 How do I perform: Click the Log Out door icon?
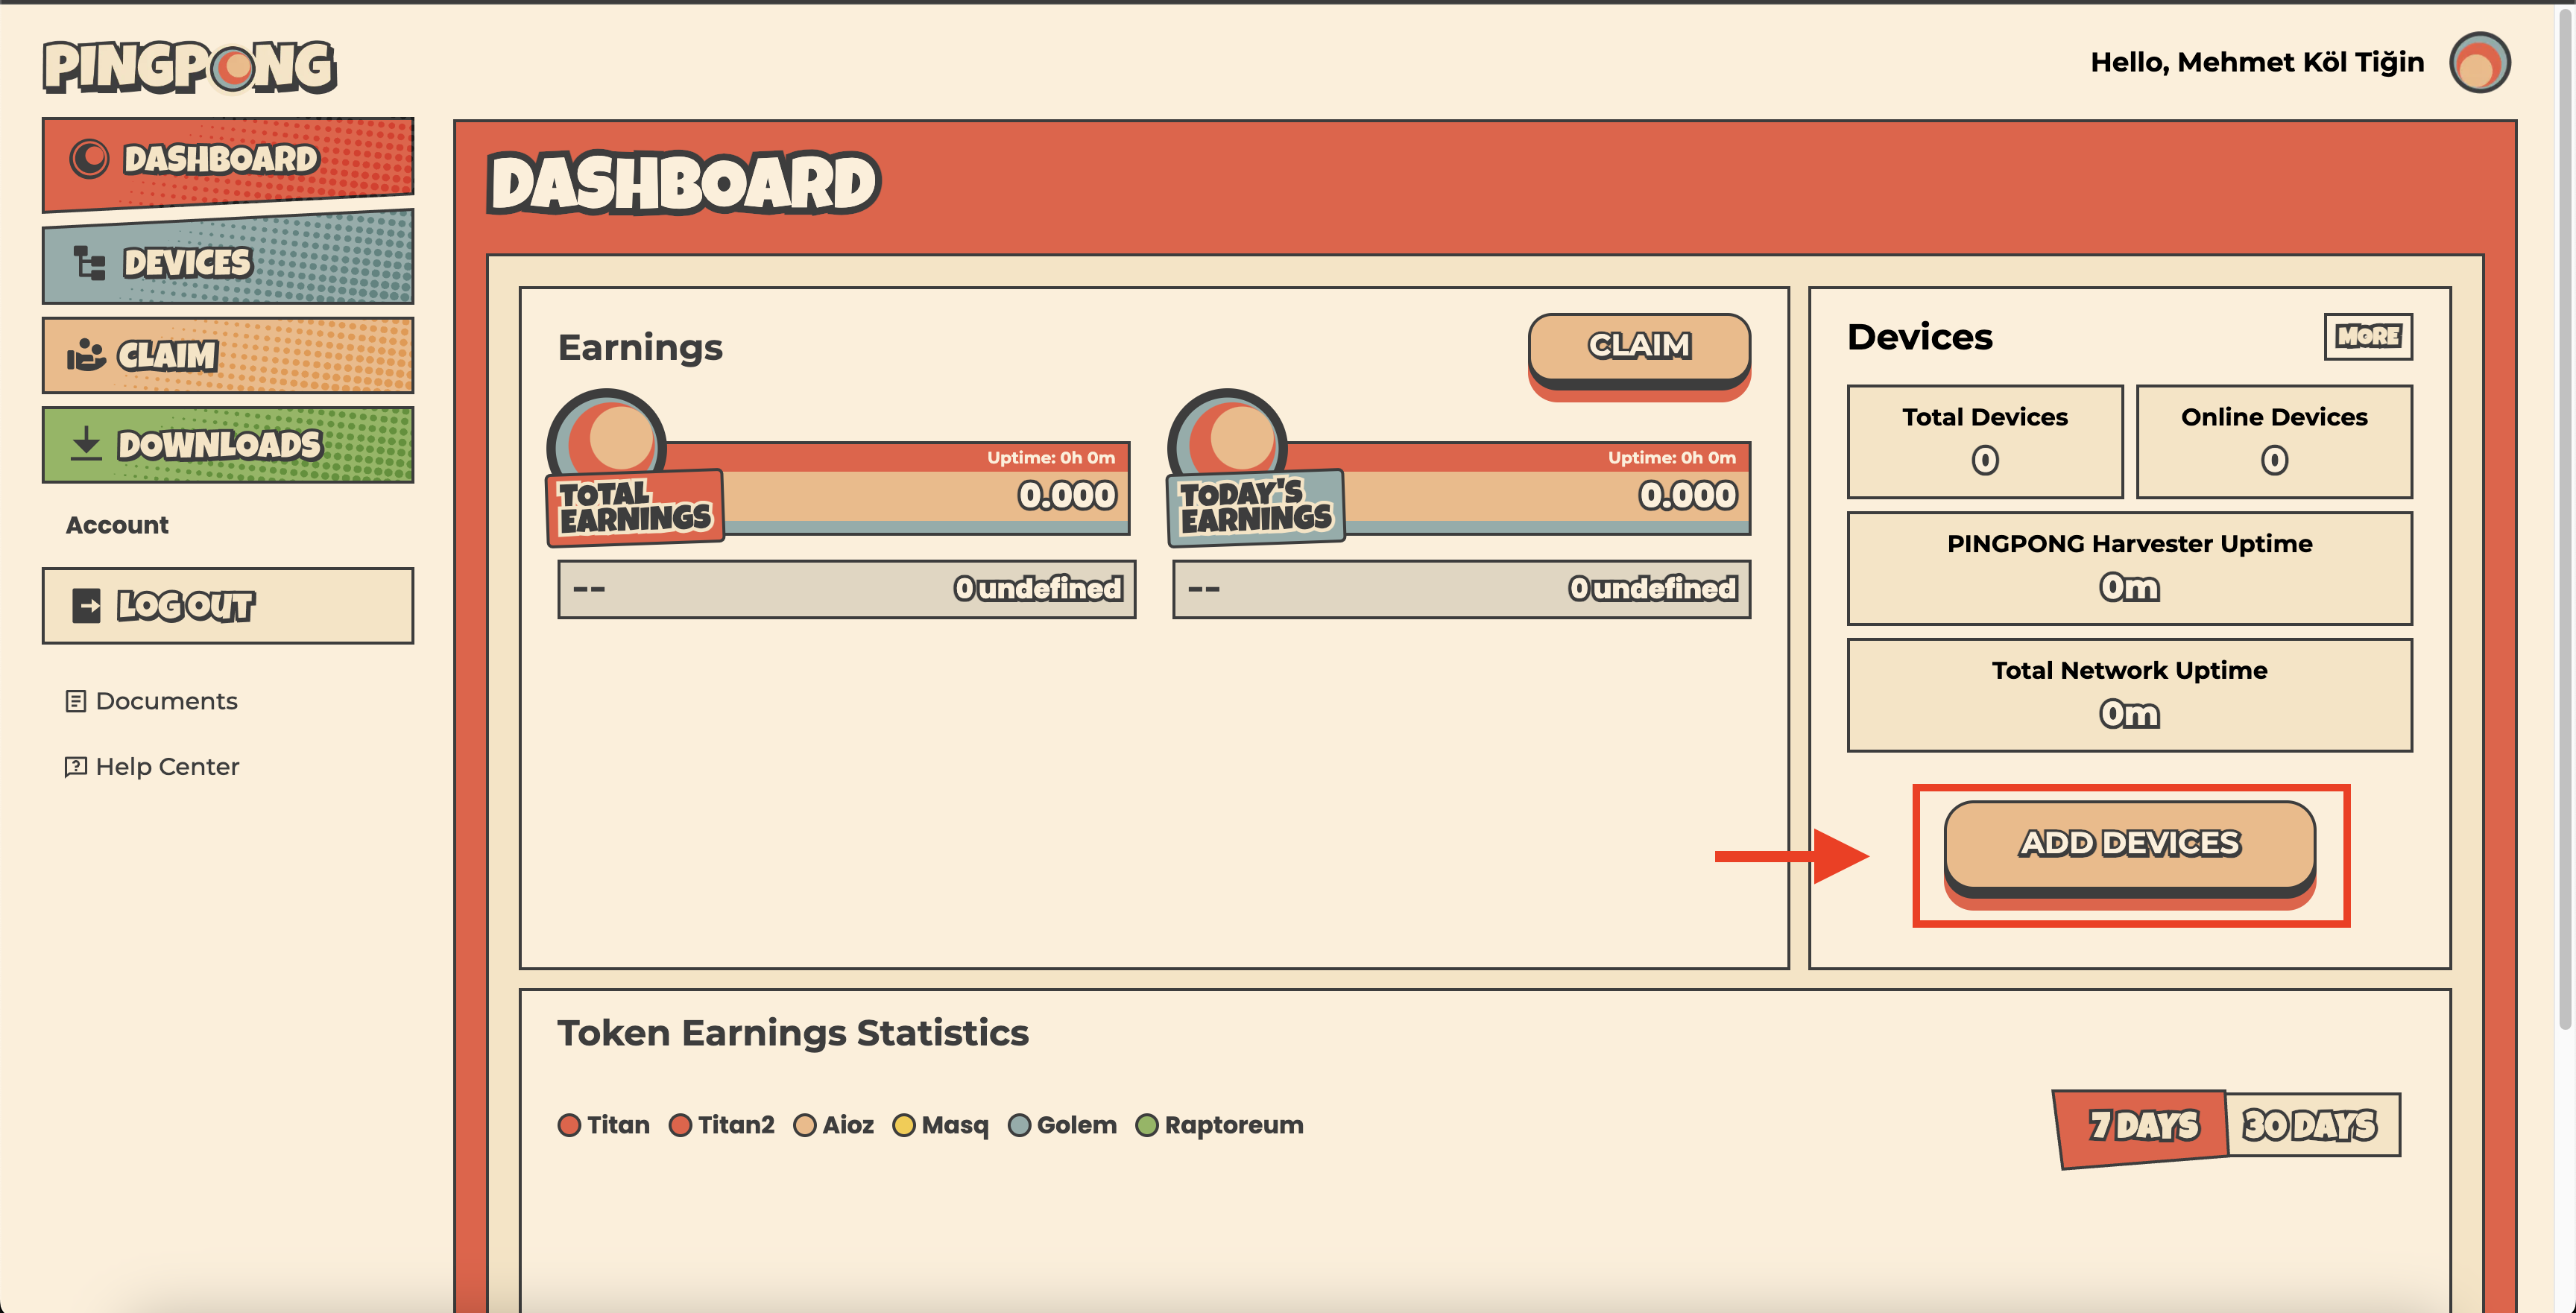(x=87, y=605)
